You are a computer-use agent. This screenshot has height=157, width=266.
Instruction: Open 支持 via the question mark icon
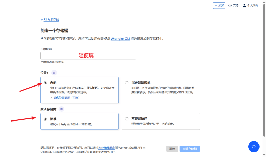[230, 5]
